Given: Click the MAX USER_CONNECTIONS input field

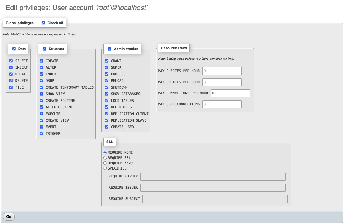Looking at the screenshot, I should [222, 104].
